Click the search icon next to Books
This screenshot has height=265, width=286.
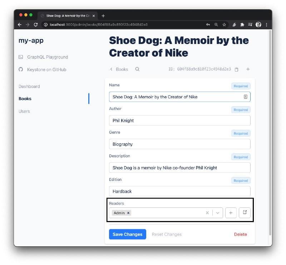coord(137,69)
